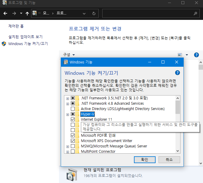Expand MultiPoint Connector tree node
The image size is (203, 183).
(68, 152)
